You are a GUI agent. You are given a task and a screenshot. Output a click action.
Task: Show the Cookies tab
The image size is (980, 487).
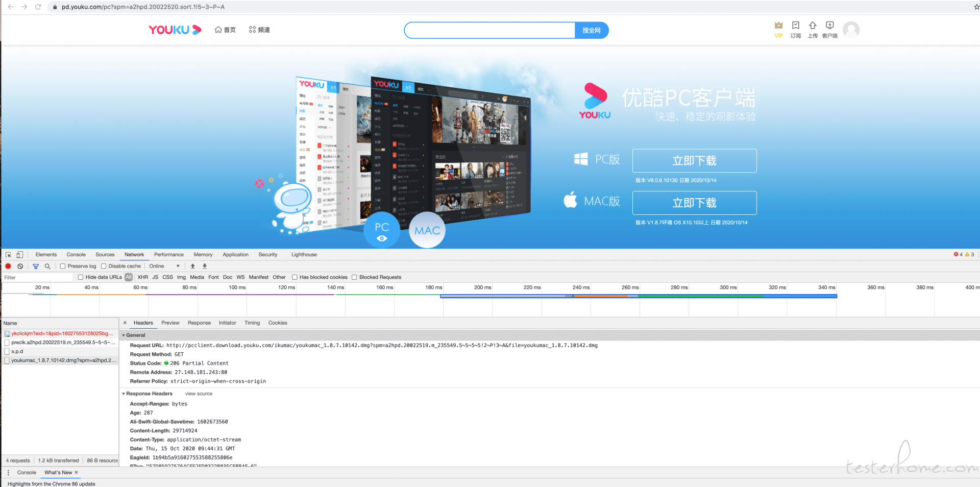click(278, 323)
